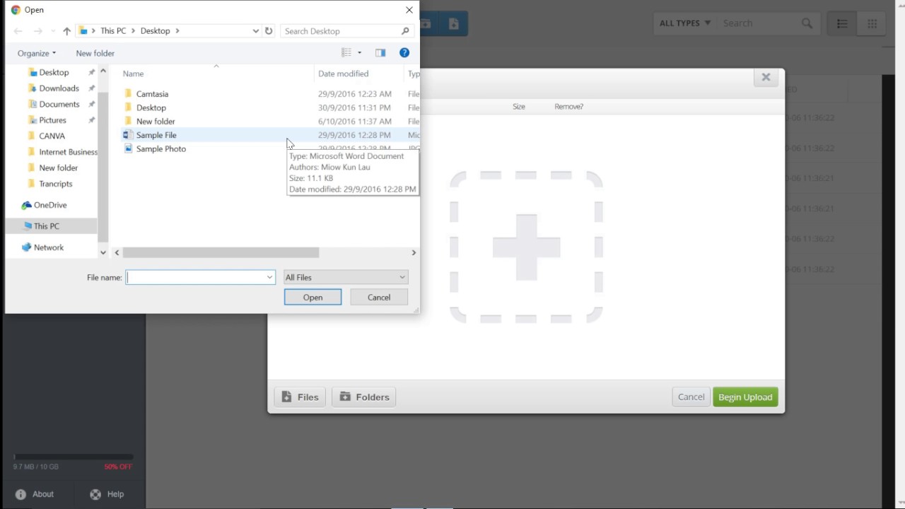Image resolution: width=905 pixels, height=509 pixels.
Task: Open the Help question mark icon
Action: 404,53
